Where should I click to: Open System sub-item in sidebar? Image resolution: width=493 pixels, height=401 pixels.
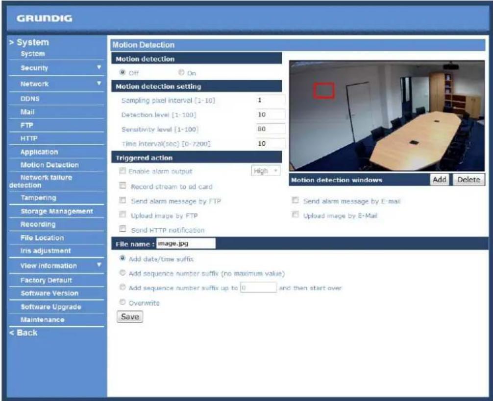pos(33,54)
